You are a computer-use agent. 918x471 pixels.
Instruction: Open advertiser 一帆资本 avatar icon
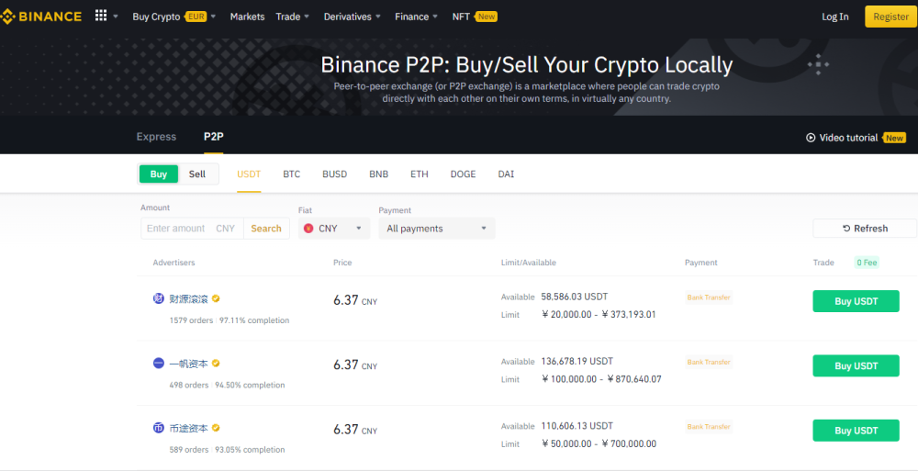159,364
